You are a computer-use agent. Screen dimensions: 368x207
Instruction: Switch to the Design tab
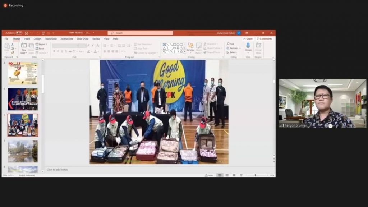(37, 39)
